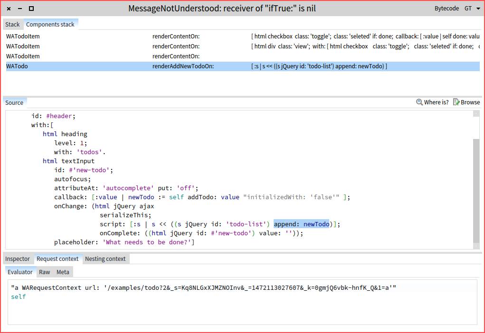Click 'self' in the evaluator pane
The image size is (485, 333).
[x=18, y=297]
